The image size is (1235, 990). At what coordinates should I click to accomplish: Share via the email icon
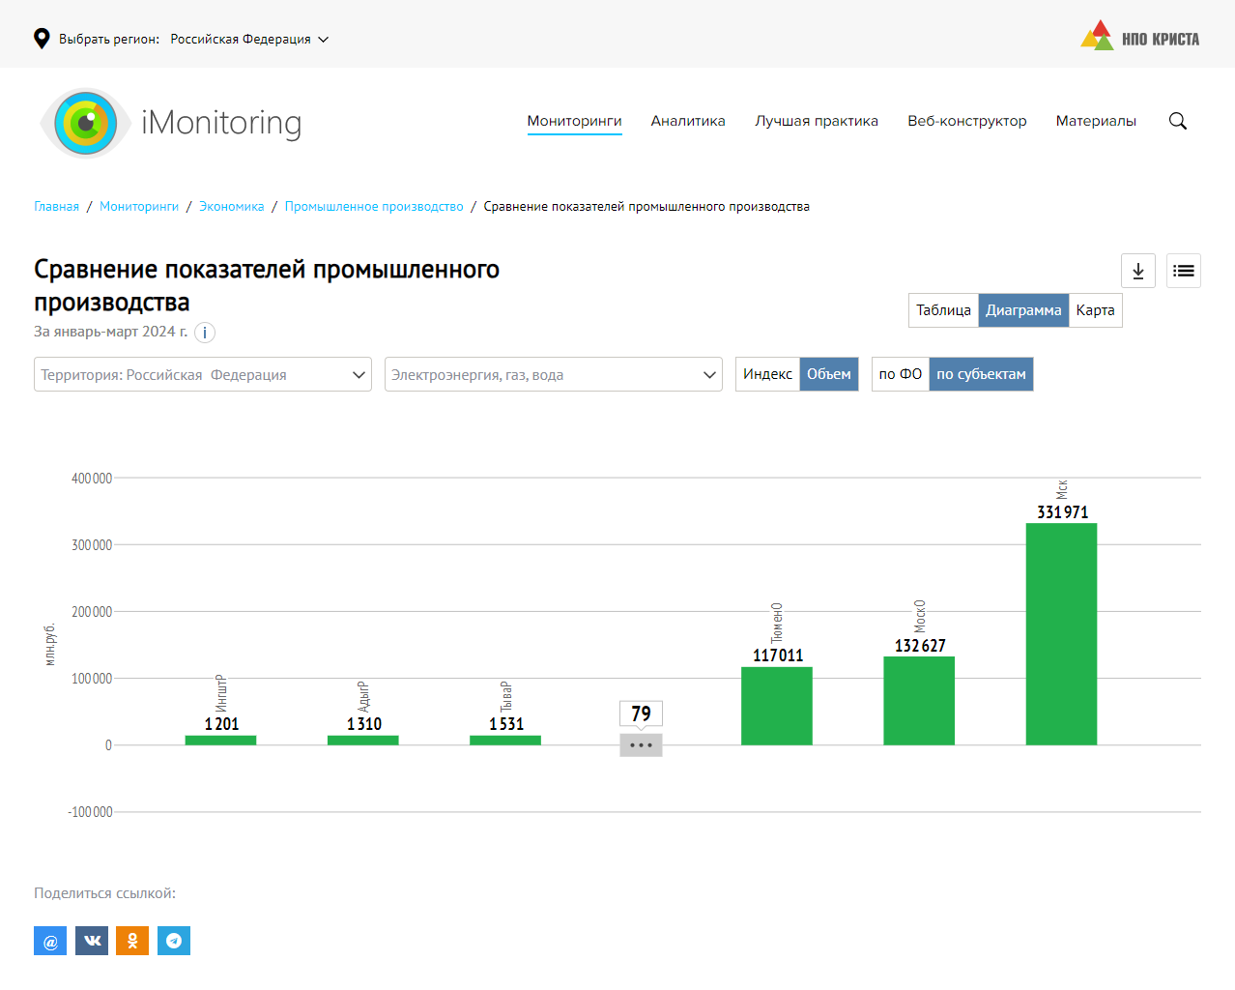[x=50, y=941]
